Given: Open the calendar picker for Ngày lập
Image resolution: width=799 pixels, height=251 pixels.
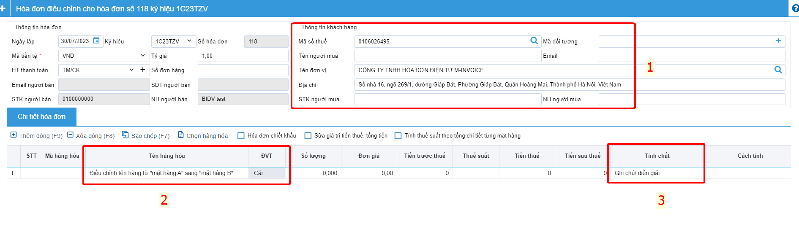Looking at the screenshot, I should 96,40.
